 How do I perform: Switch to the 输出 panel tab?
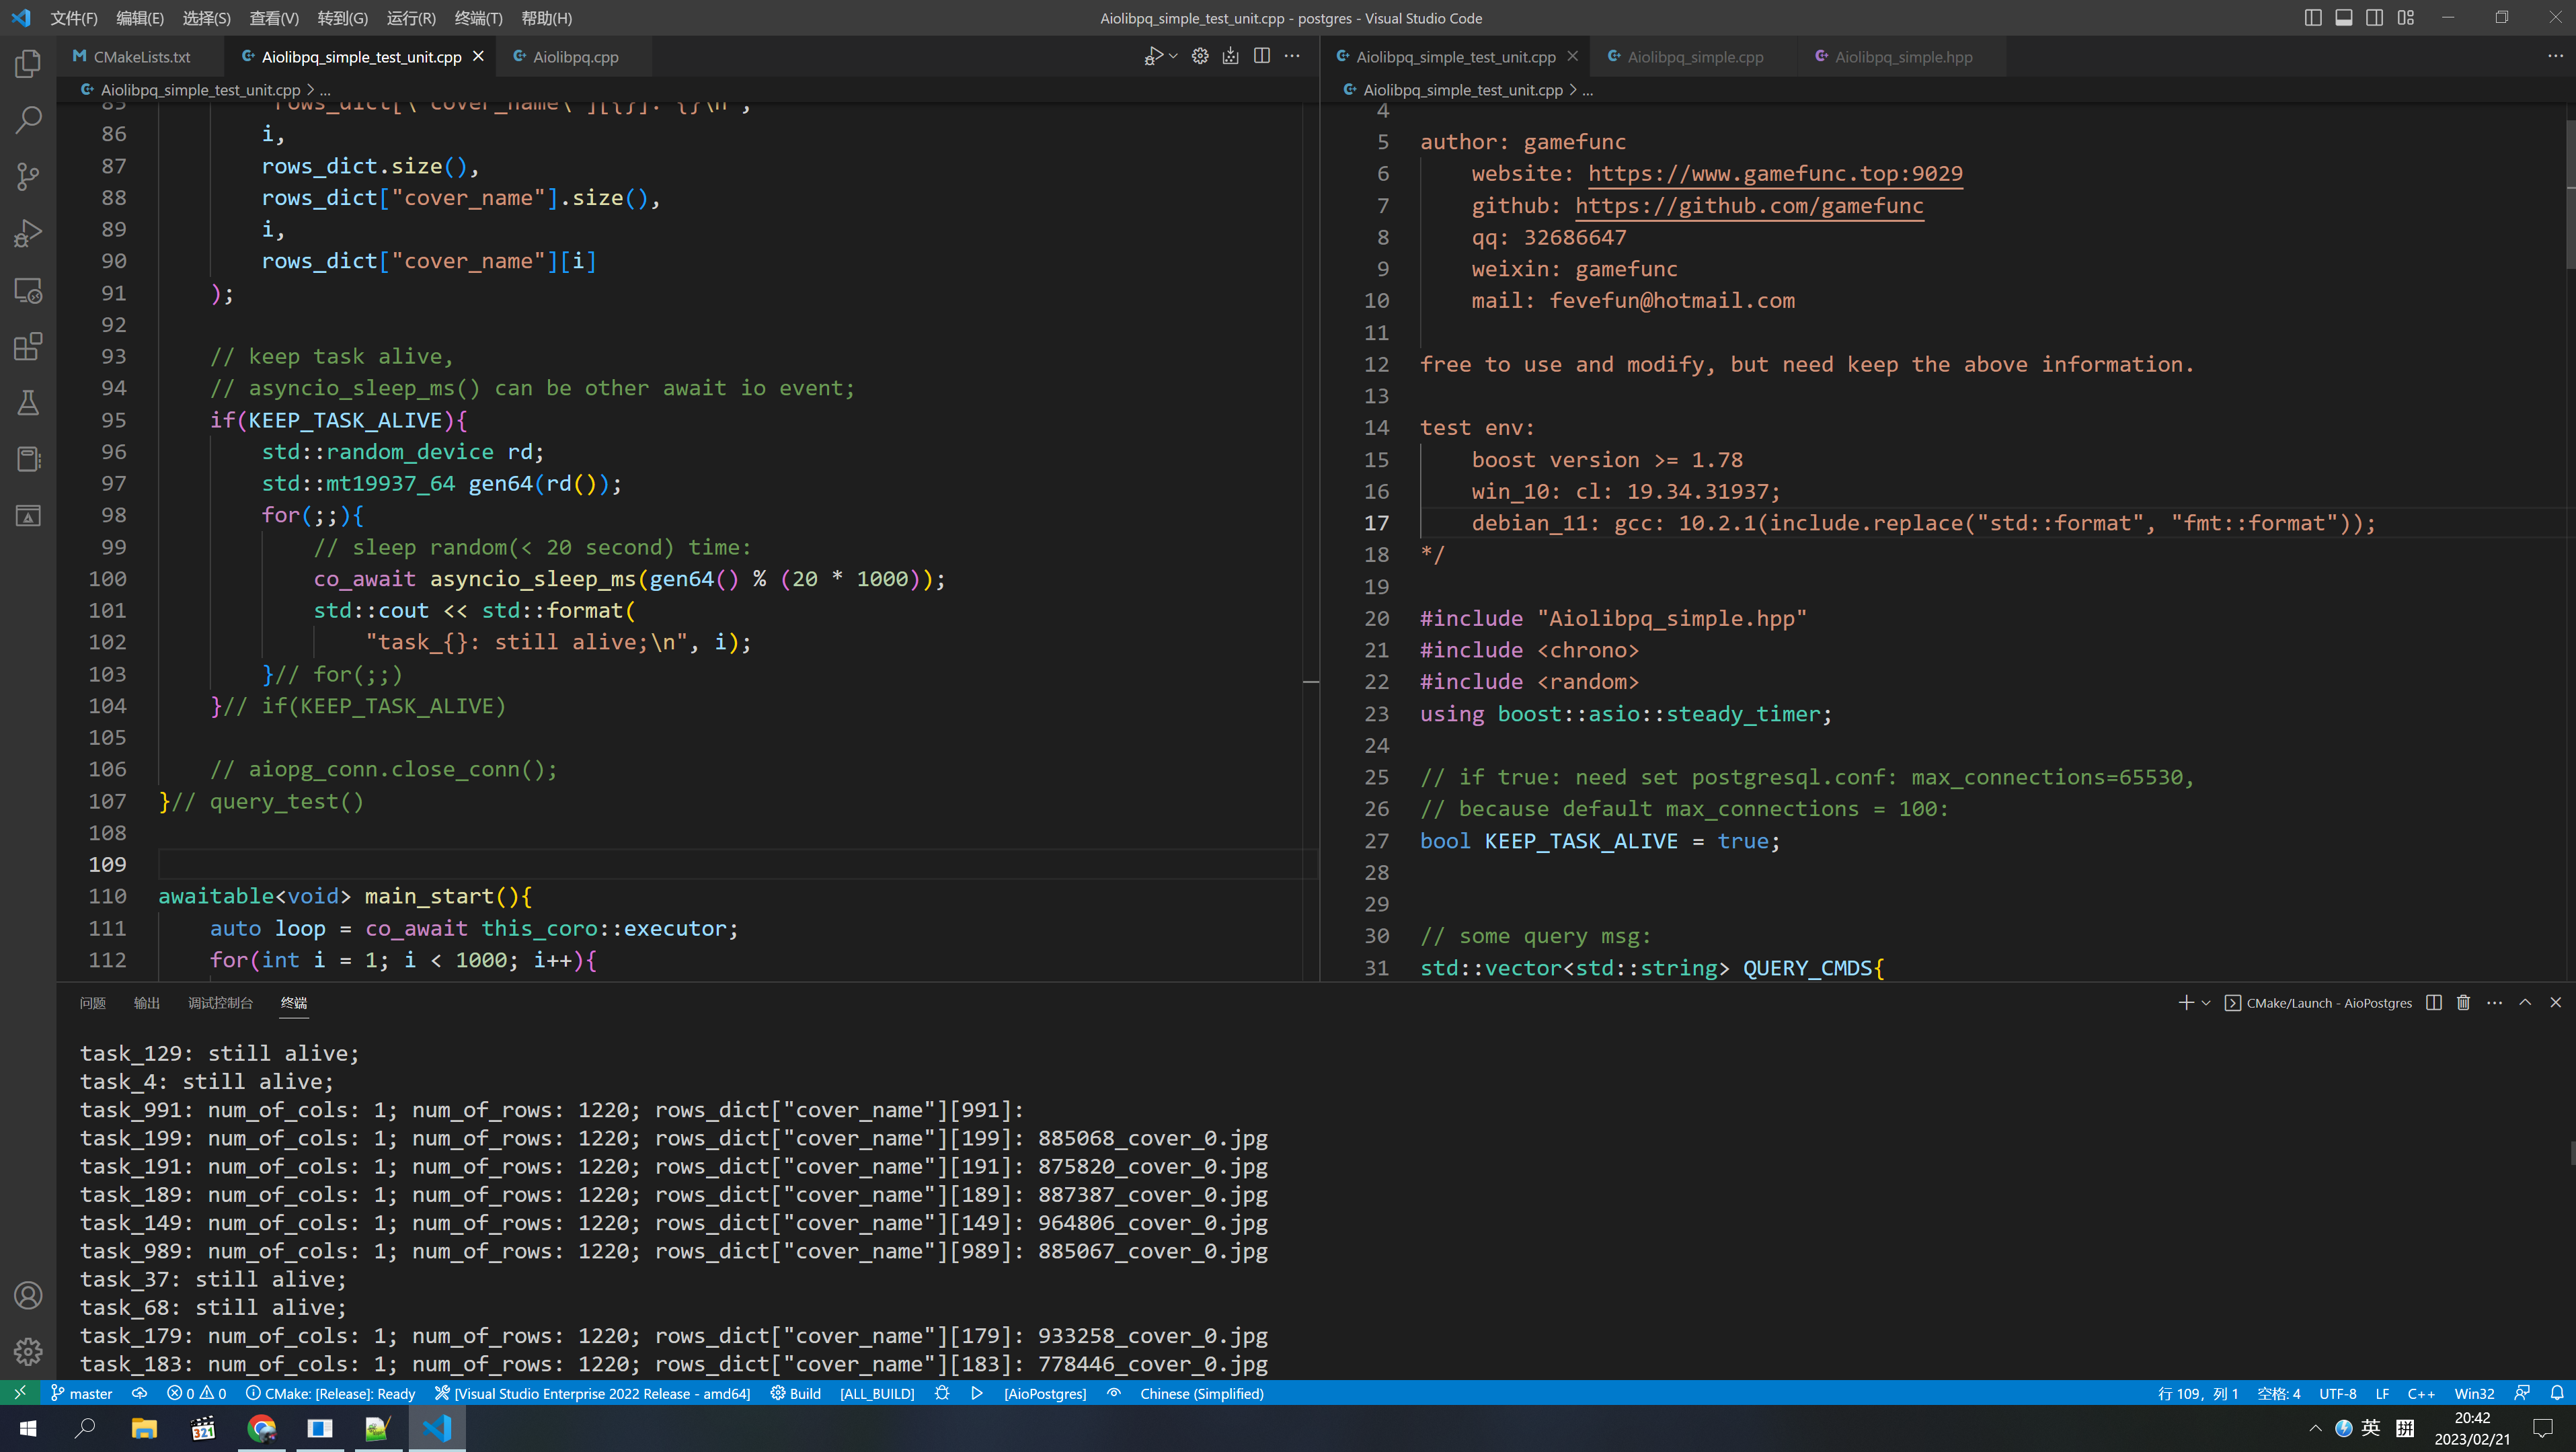tap(146, 1002)
